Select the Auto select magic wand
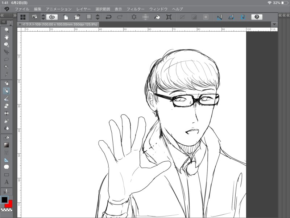The image size is (290, 218). point(7,67)
